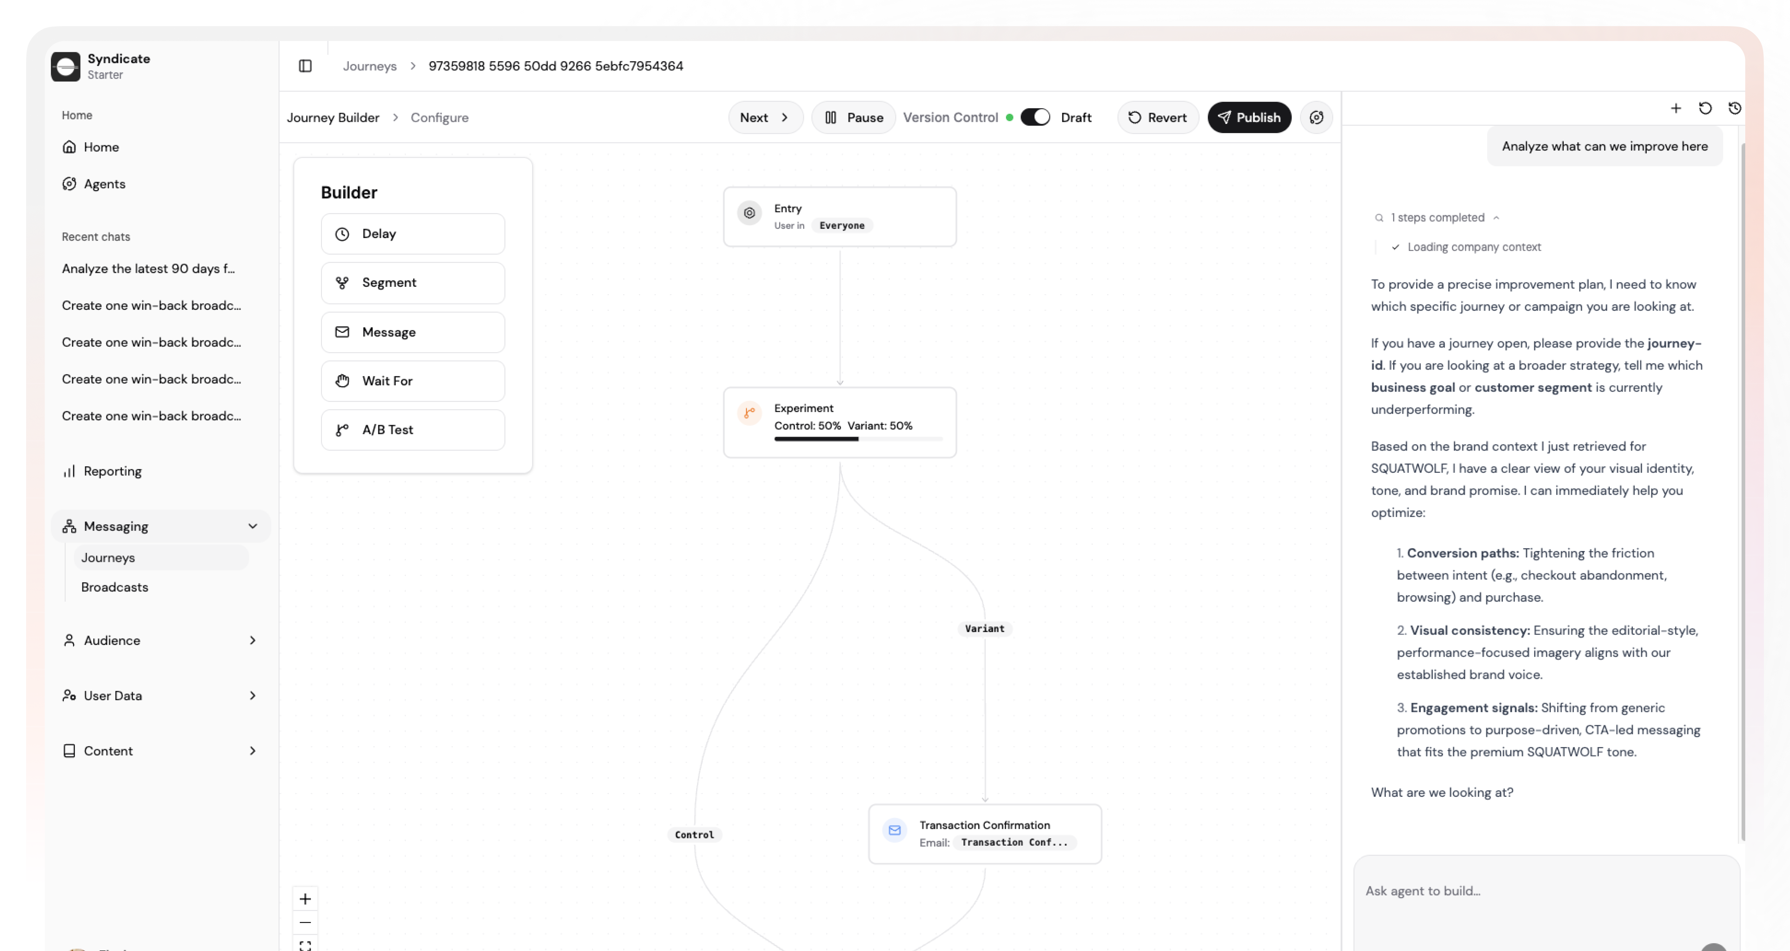The height and width of the screenshot is (951, 1790).
Task: Select the Entry node
Action: click(x=839, y=217)
